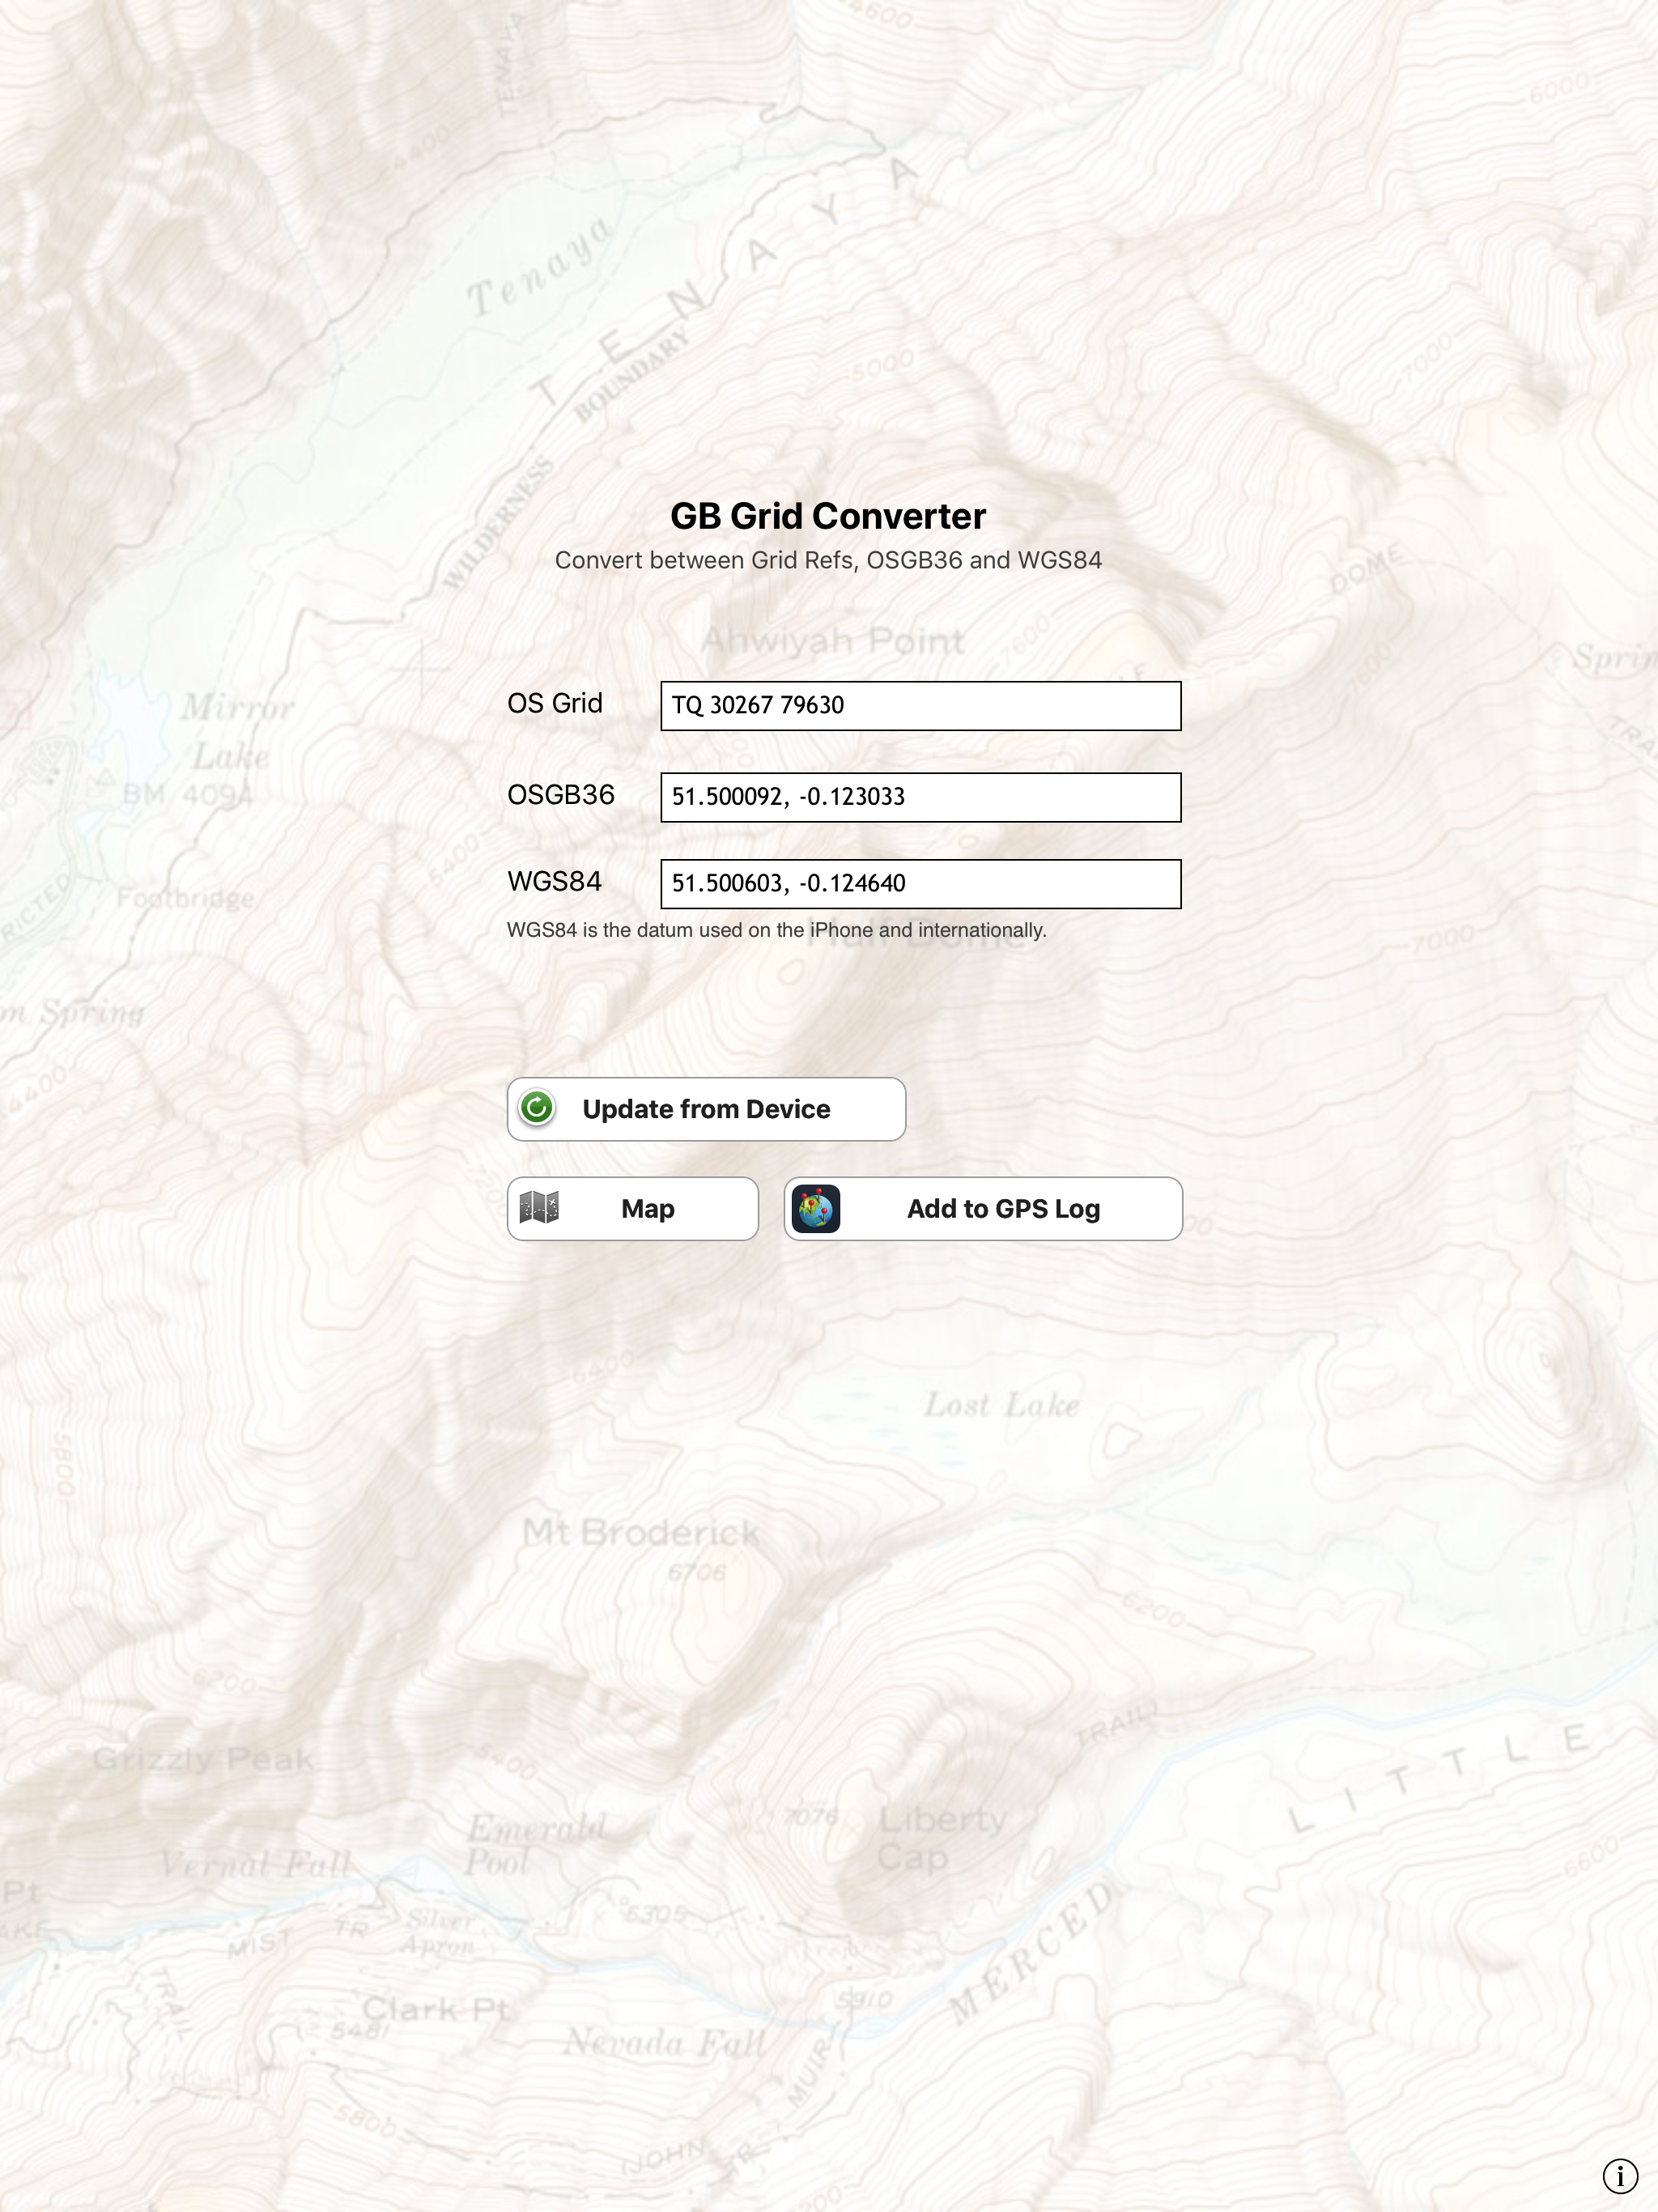Click the OS Grid label
The image size is (1658, 2212).
tap(555, 704)
